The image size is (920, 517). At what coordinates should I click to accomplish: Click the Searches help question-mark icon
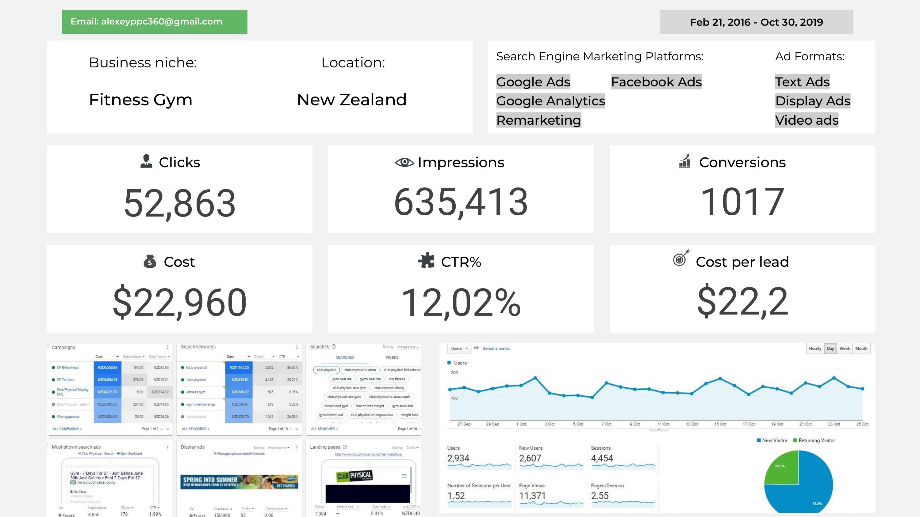coord(334,346)
